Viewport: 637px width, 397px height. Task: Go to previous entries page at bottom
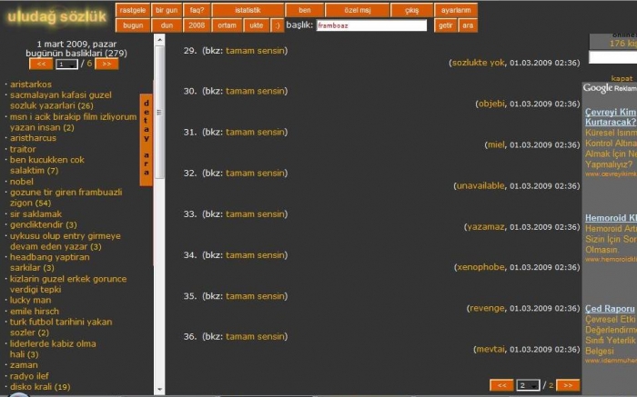[501, 385]
